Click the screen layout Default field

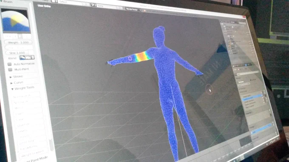click(70, 2)
